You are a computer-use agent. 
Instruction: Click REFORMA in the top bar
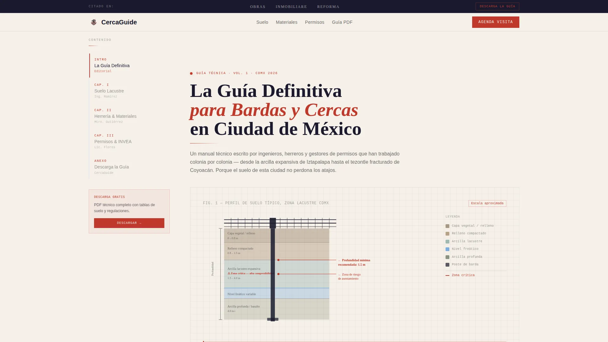[328, 7]
